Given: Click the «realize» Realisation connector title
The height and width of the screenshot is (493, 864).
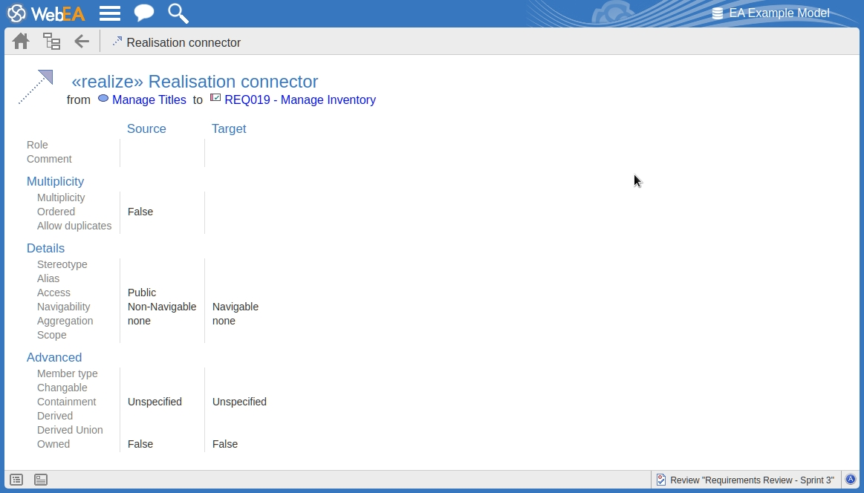Looking at the screenshot, I should [195, 82].
